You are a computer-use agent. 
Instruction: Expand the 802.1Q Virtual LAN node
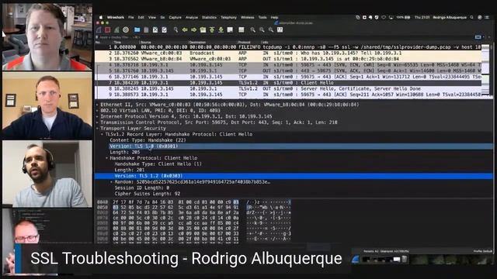97,110
